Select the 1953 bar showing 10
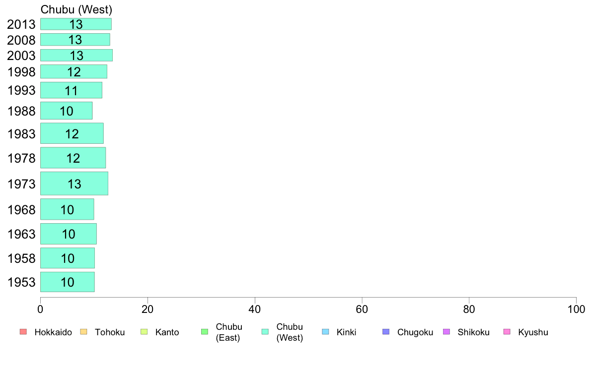Image resolution: width=590 pixels, height=365 pixels. (x=68, y=282)
